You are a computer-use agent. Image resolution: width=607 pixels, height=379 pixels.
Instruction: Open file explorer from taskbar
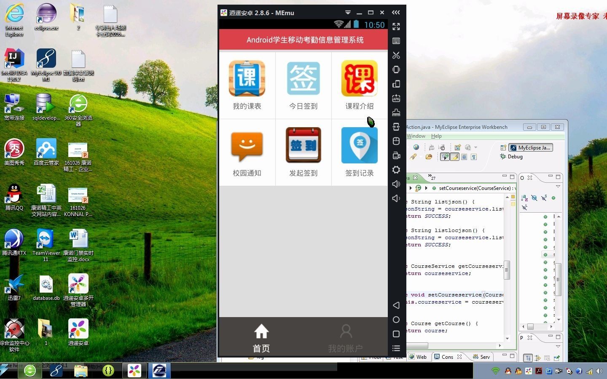[x=81, y=370]
